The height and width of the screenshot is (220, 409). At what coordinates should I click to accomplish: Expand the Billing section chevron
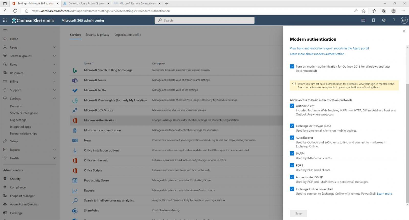tap(54, 82)
